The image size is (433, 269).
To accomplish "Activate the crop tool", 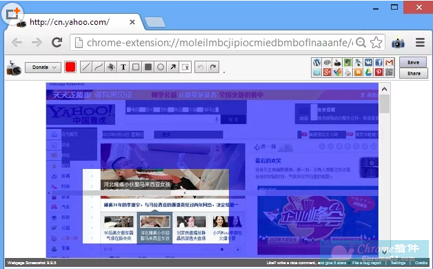I will click(x=185, y=67).
